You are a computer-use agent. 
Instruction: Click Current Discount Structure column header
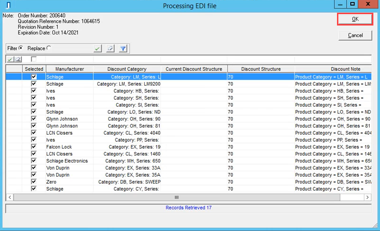194,69
